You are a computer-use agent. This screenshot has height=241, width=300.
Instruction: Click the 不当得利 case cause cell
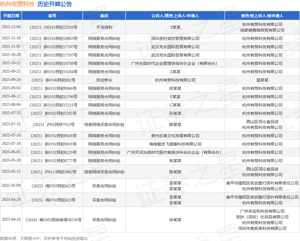point(104,27)
